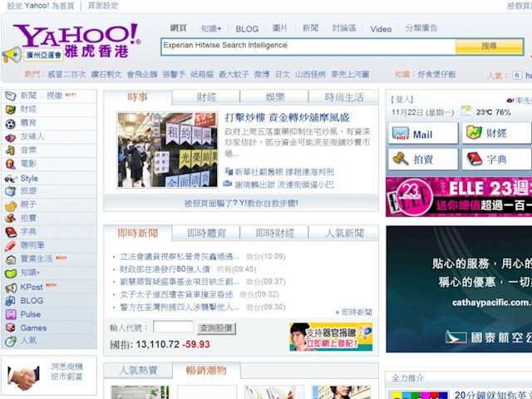532x399 pixels.
Task: Select the 暢銷潮物 tab
Action: pyautogui.click(x=206, y=370)
